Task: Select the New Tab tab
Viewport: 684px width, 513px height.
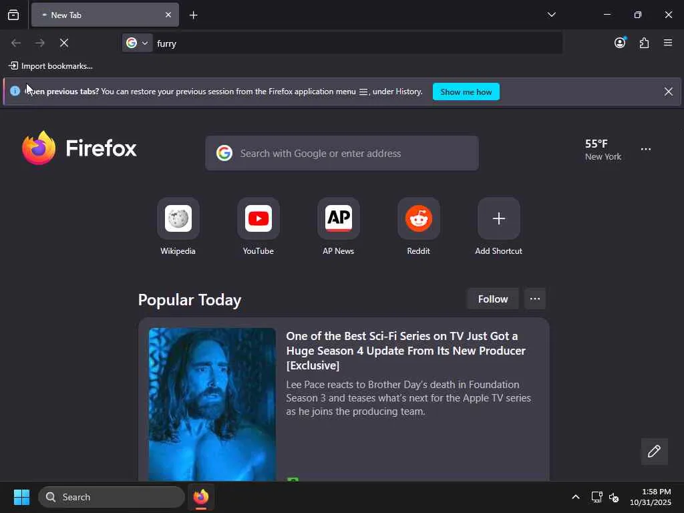Action: click(105, 15)
